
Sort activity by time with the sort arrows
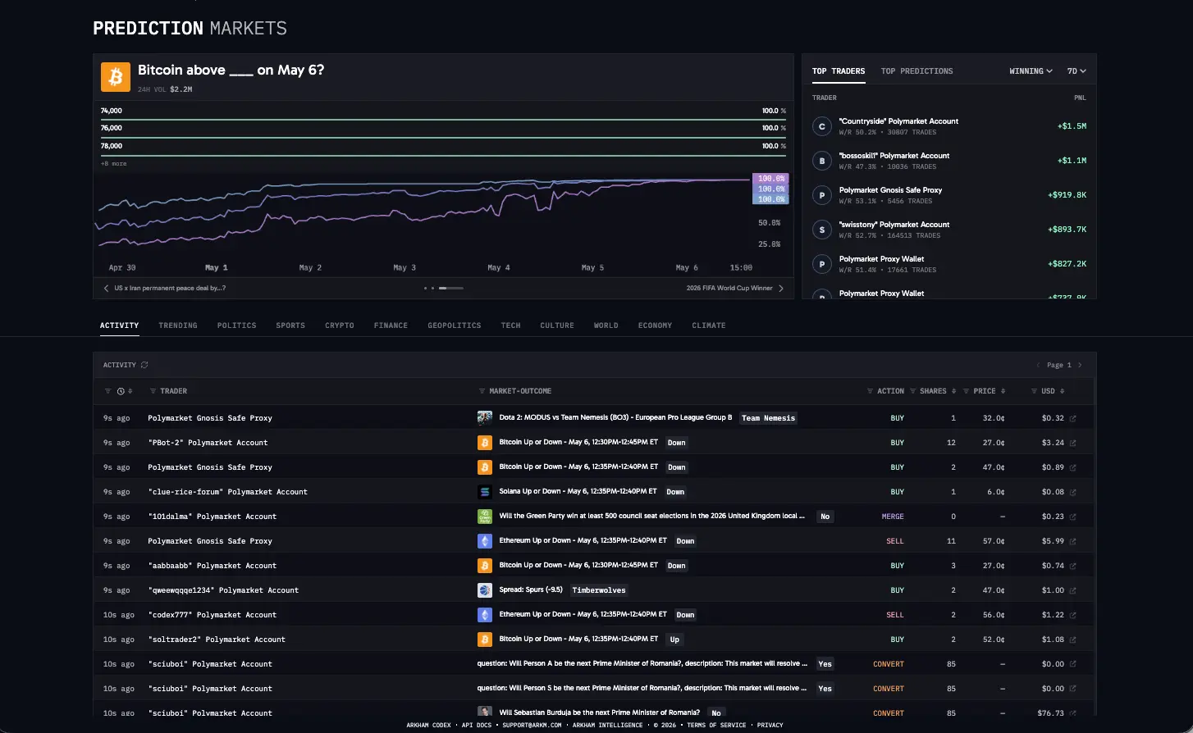click(130, 391)
